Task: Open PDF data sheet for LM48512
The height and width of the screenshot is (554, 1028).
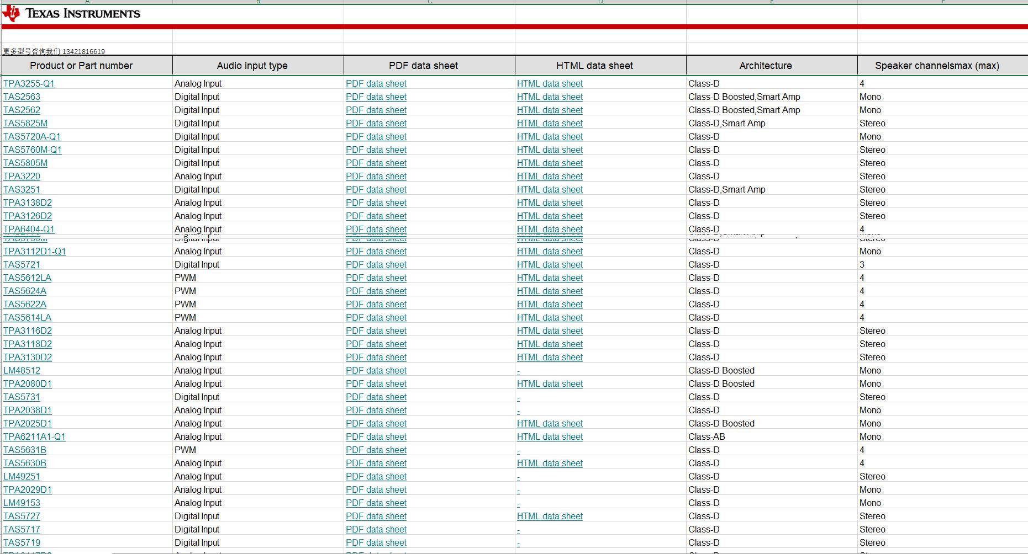Action: [x=376, y=371]
